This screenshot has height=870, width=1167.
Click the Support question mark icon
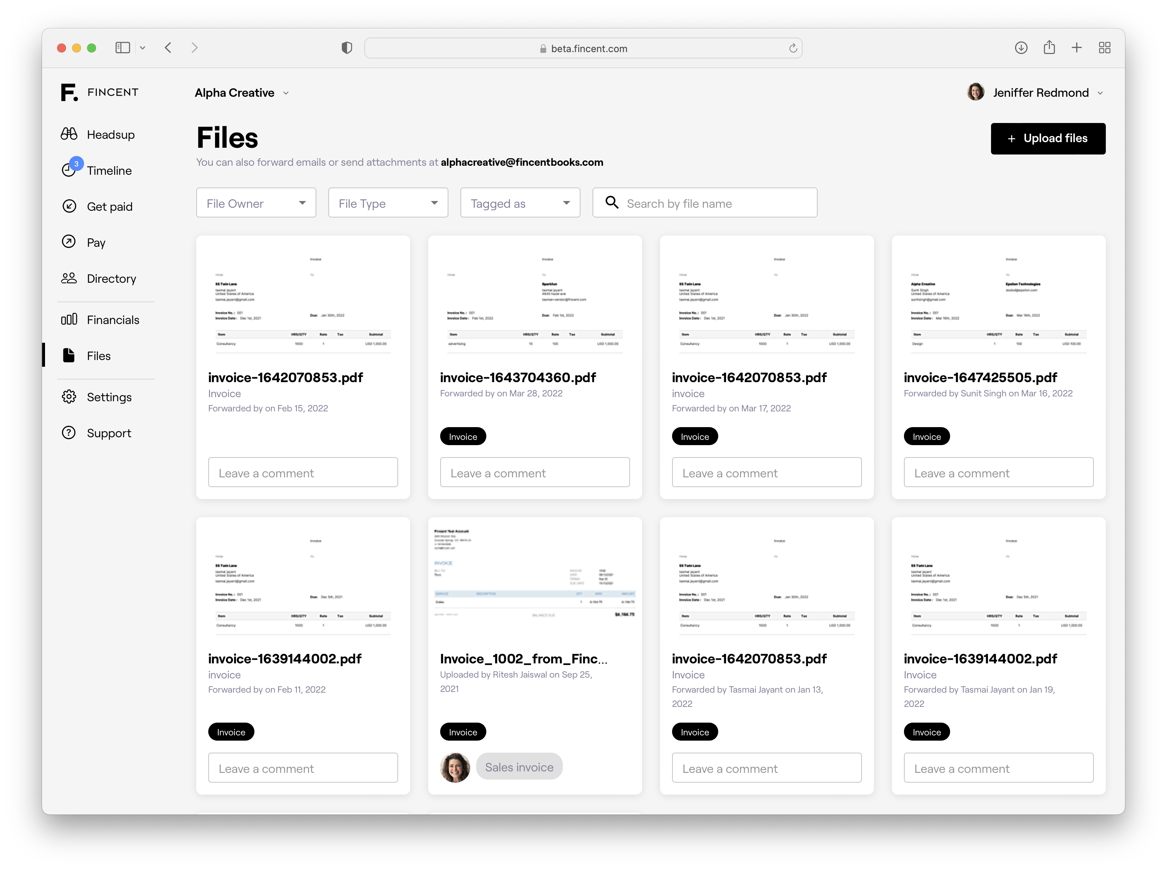[x=69, y=432]
